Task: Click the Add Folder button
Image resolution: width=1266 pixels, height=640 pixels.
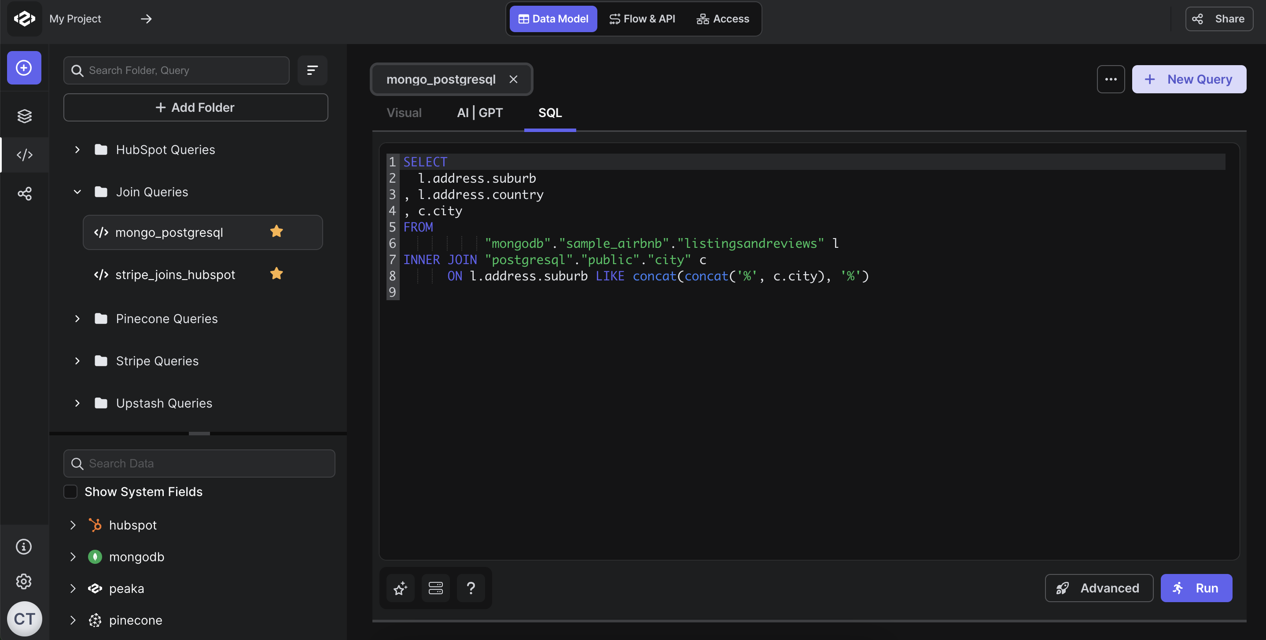Action: [x=195, y=107]
